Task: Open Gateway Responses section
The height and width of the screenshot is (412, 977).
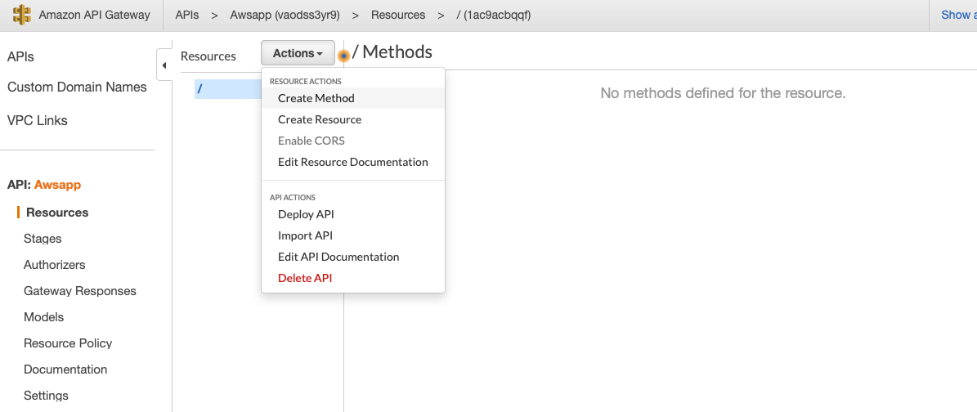Action: (80, 291)
